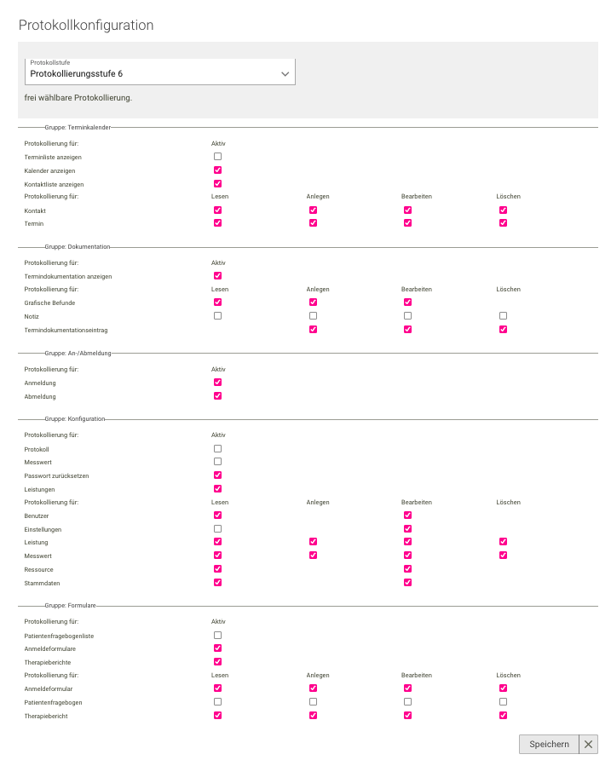Uncheck Löschen for Leistung
Viewport: 611px width, 766px height.
[503, 541]
